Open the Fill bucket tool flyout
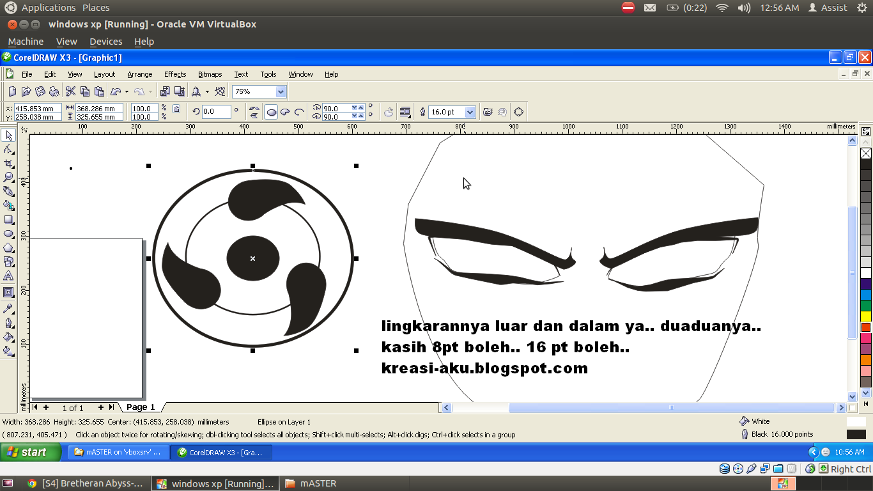This screenshot has height=491, width=873. 9,337
